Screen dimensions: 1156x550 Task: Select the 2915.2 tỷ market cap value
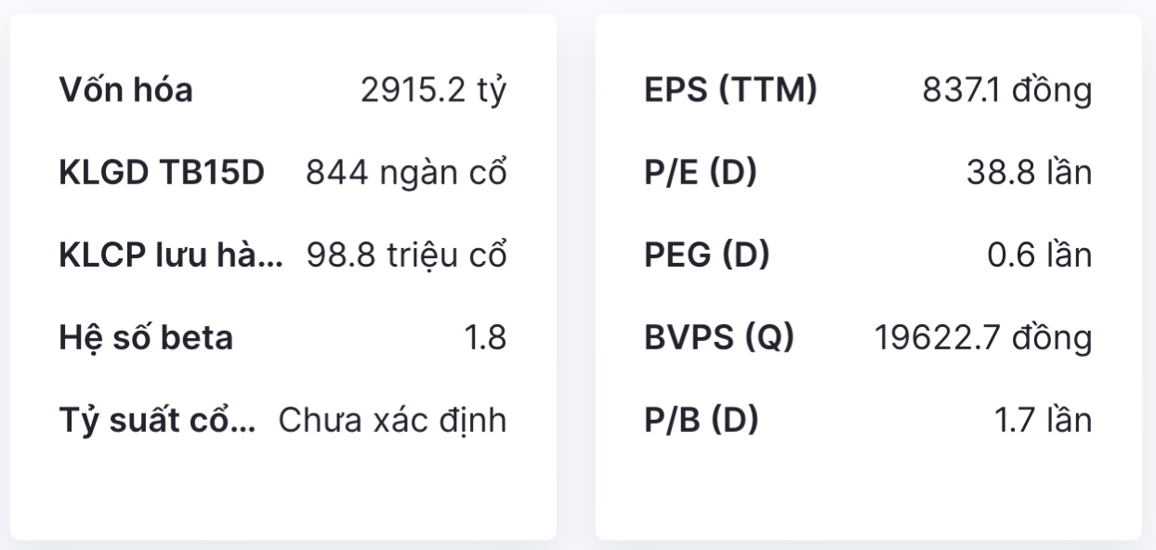click(x=434, y=90)
